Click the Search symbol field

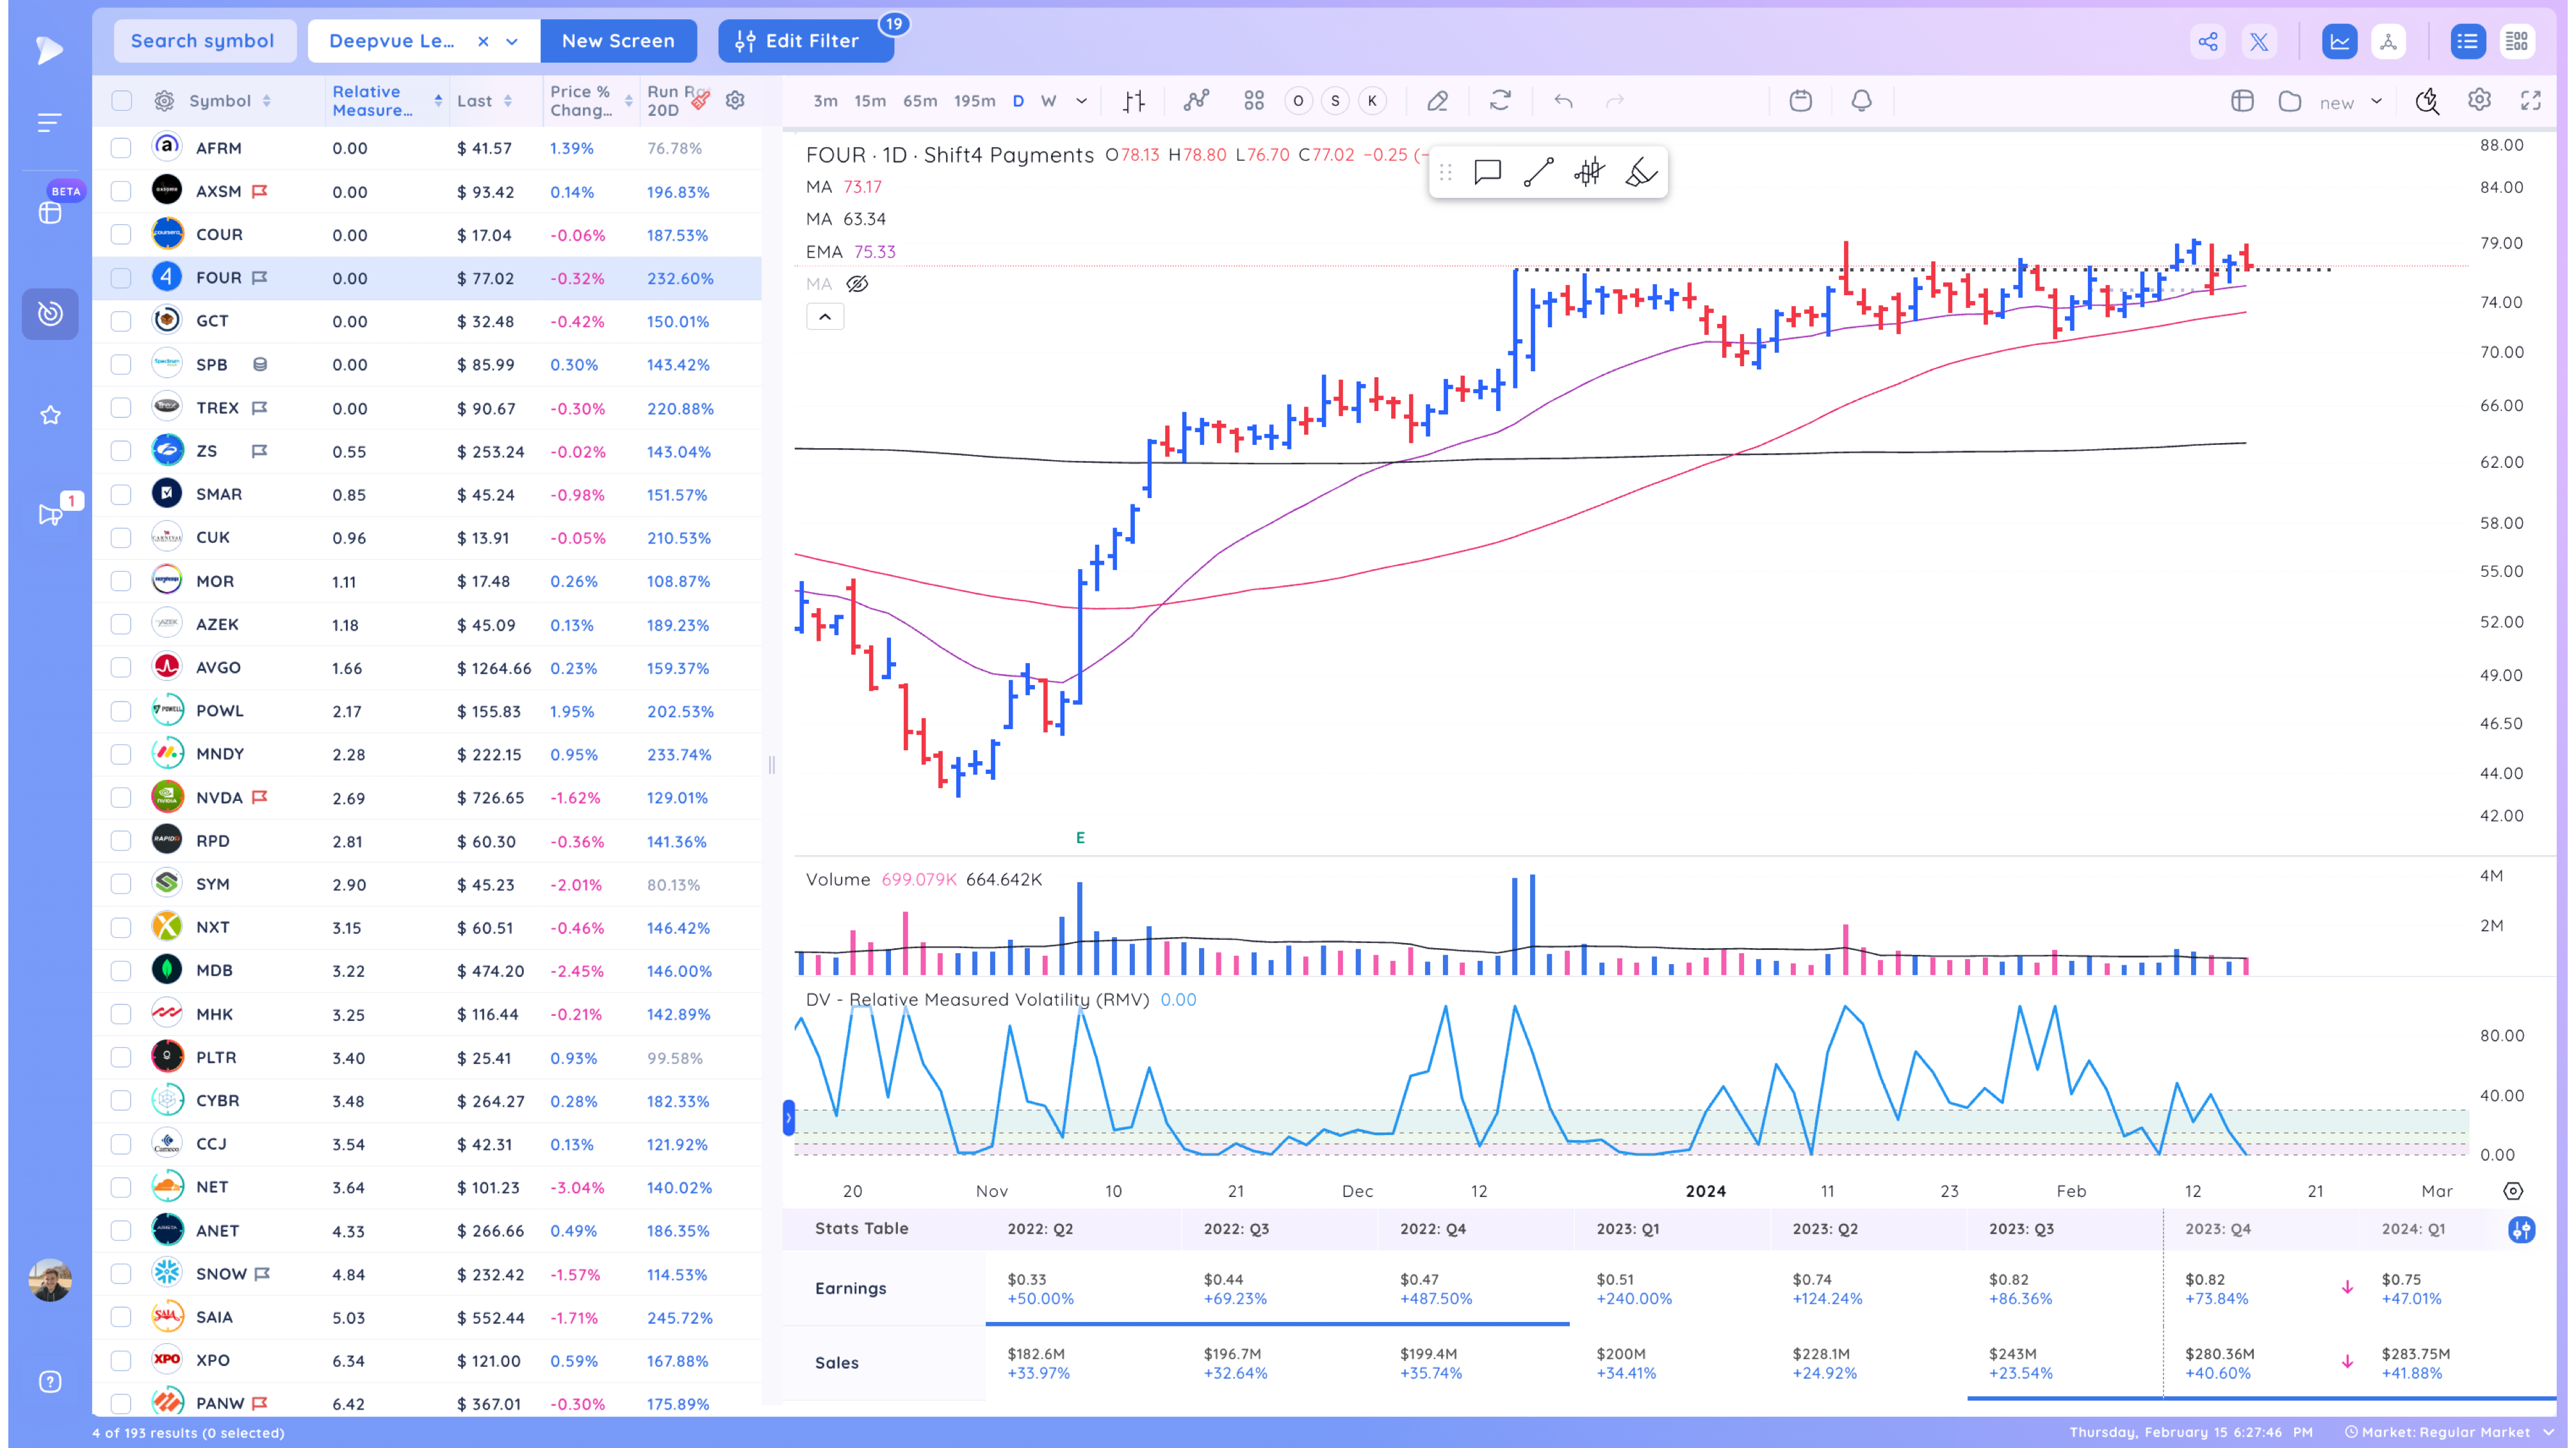point(204,41)
